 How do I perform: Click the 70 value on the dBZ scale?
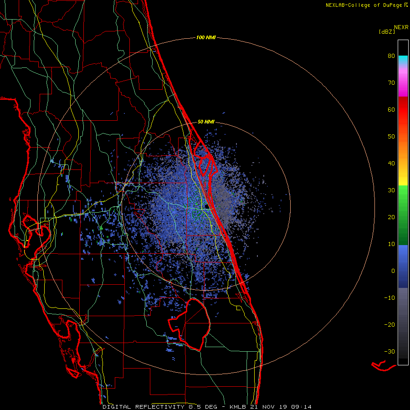tap(391, 83)
